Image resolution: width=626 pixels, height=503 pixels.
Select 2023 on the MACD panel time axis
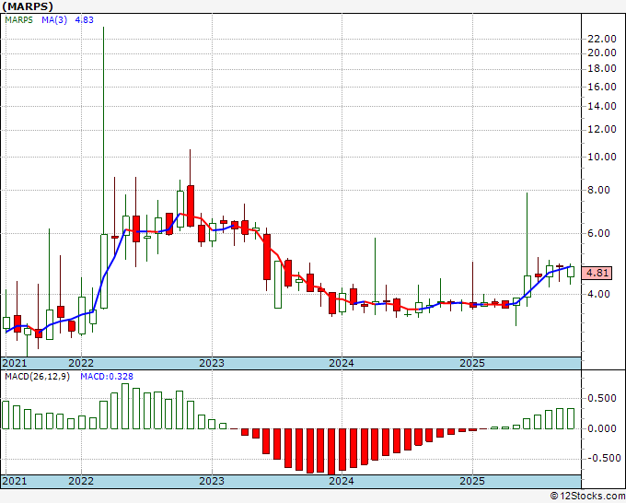coord(212,481)
